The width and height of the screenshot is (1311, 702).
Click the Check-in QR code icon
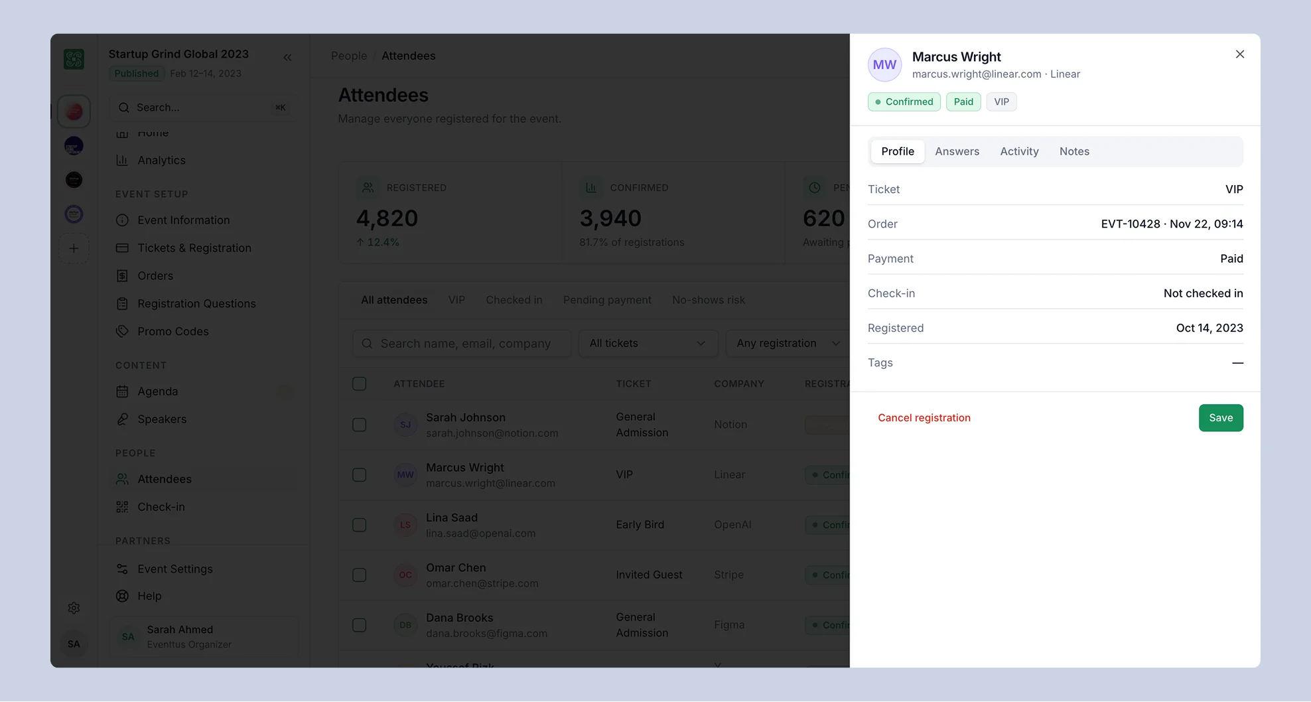pyautogui.click(x=122, y=507)
